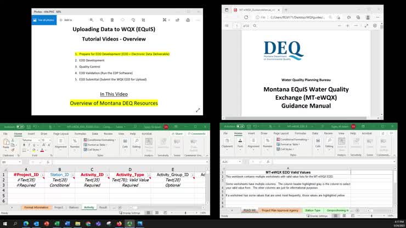Open #Project_ID column filter dropdown
This screenshot has width=406, height=228.
[42, 175]
